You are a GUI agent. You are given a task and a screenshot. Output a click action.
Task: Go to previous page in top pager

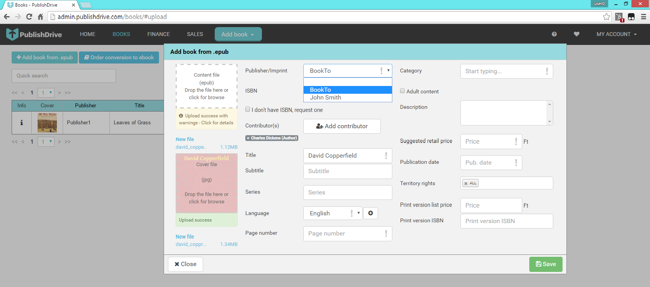tap(23, 93)
